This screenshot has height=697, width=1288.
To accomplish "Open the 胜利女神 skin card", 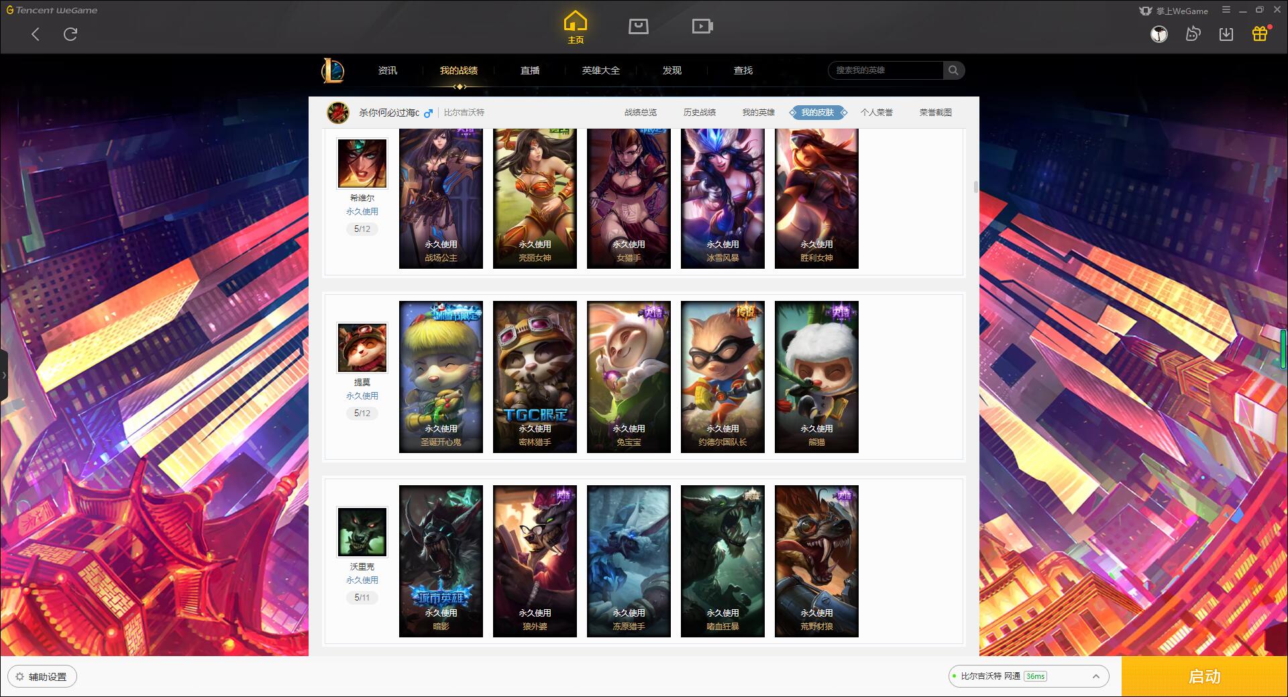I will click(x=816, y=198).
